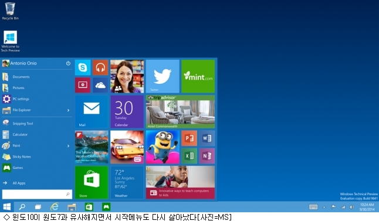Open File Explorer from the taskbar
The height and width of the screenshot is (224, 379).
(72, 207)
